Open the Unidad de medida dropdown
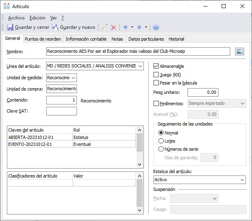 (73, 78)
